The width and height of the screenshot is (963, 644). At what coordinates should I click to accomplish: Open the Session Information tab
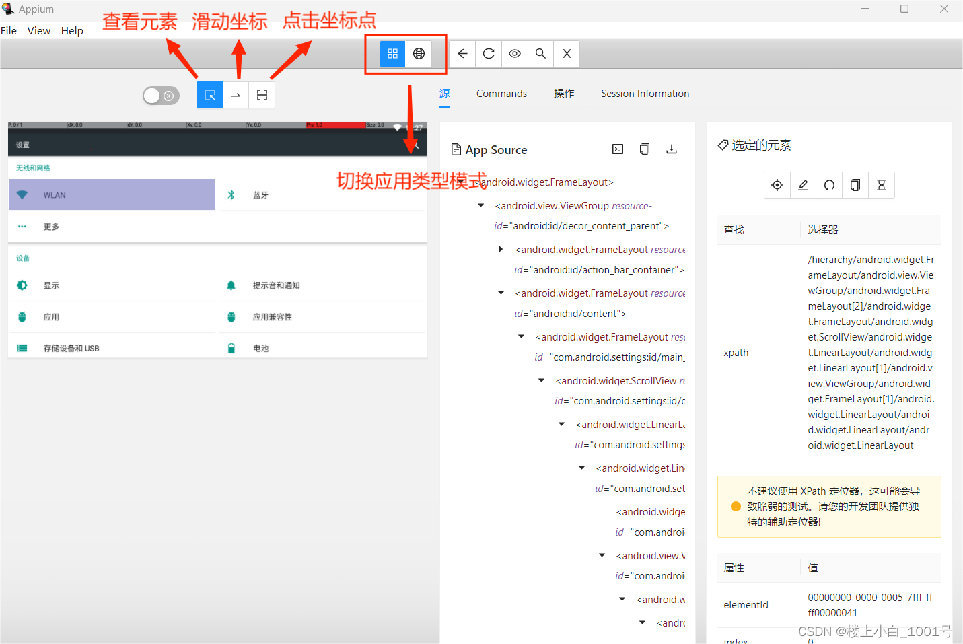[x=645, y=94]
